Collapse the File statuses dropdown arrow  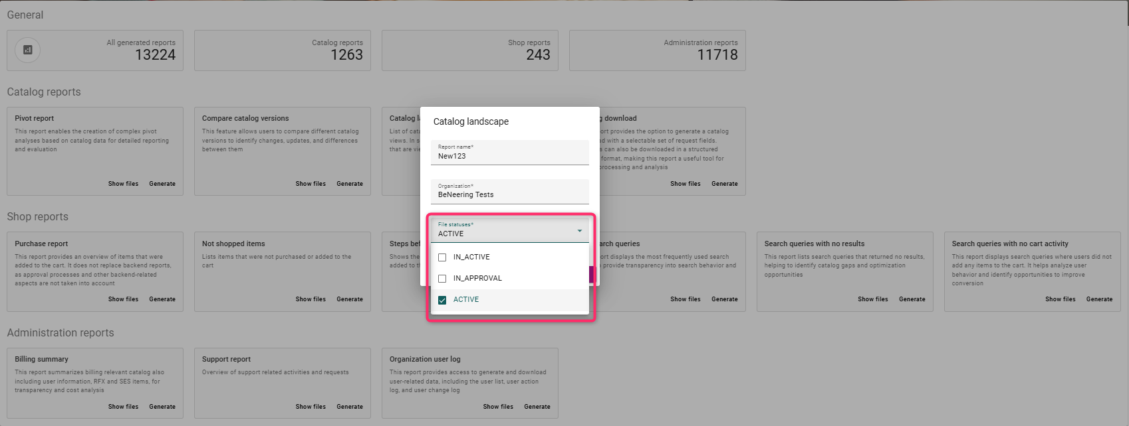tap(580, 231)
